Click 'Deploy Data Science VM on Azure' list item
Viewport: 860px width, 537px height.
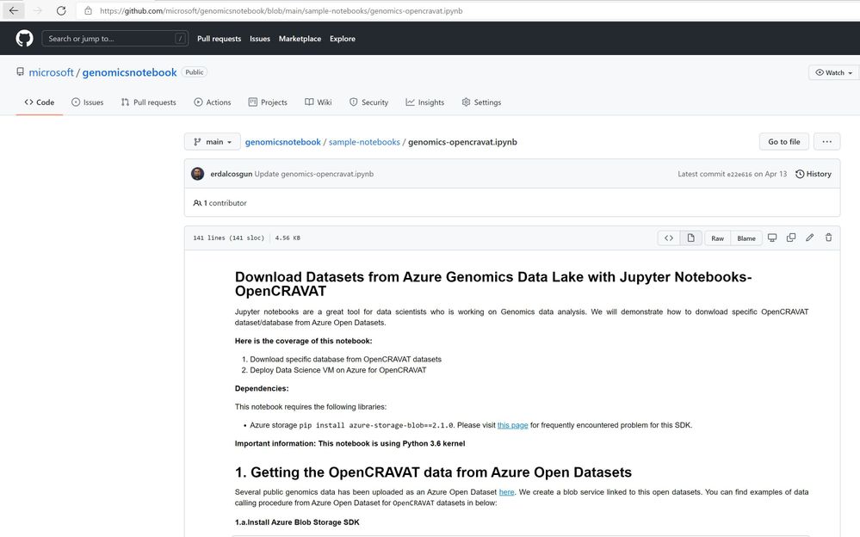coord(337,370)
